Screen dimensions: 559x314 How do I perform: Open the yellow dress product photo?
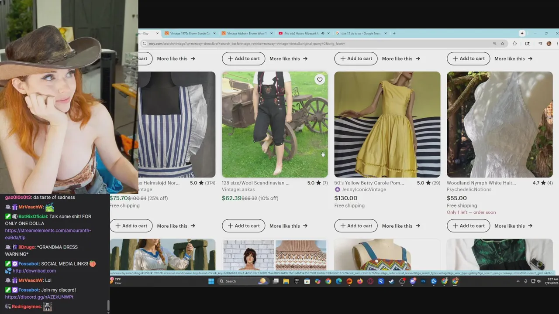(387, 124)
